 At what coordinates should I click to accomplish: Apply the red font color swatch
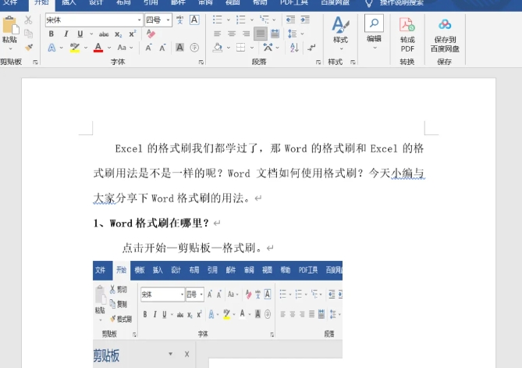click(x=98, y=48)
